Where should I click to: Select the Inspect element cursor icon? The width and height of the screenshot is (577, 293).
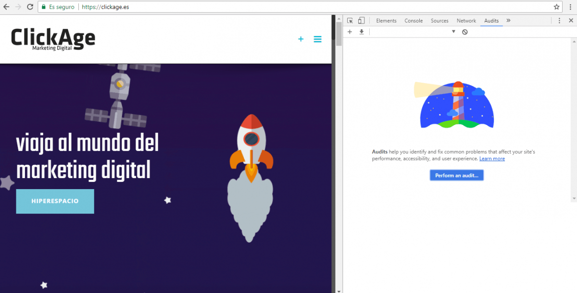pos(350,20)
